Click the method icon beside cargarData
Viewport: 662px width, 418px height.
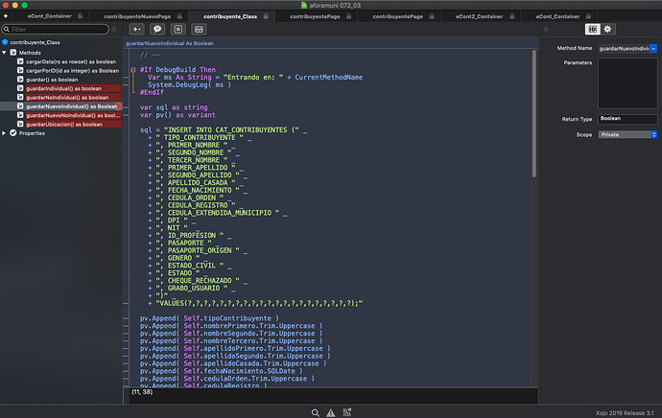tap(20, 61)
